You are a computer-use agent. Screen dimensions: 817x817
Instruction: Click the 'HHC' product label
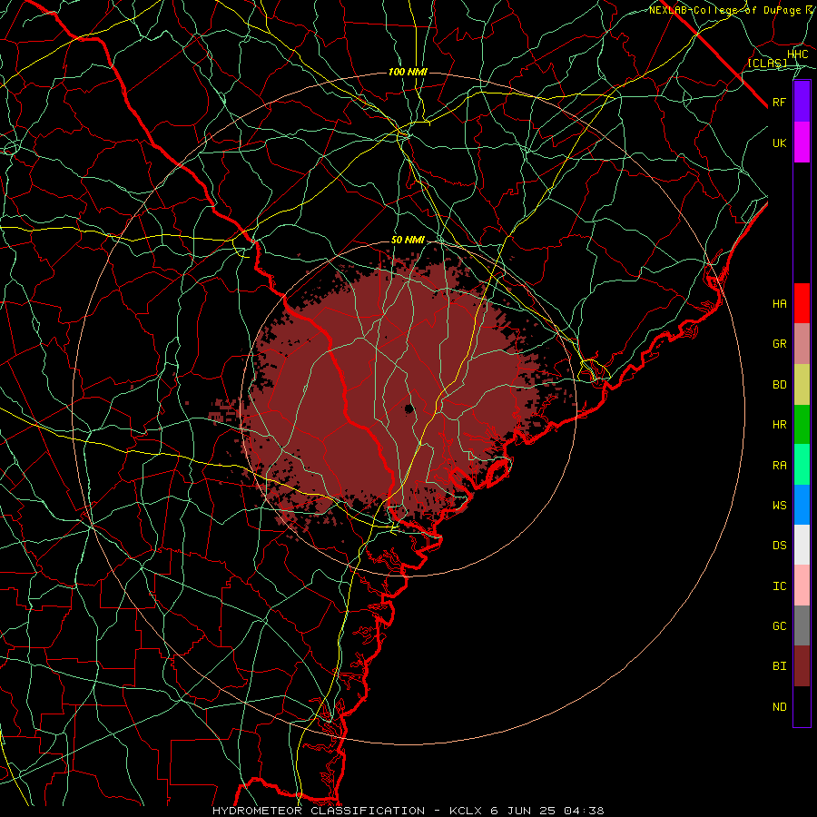(797, 54)
